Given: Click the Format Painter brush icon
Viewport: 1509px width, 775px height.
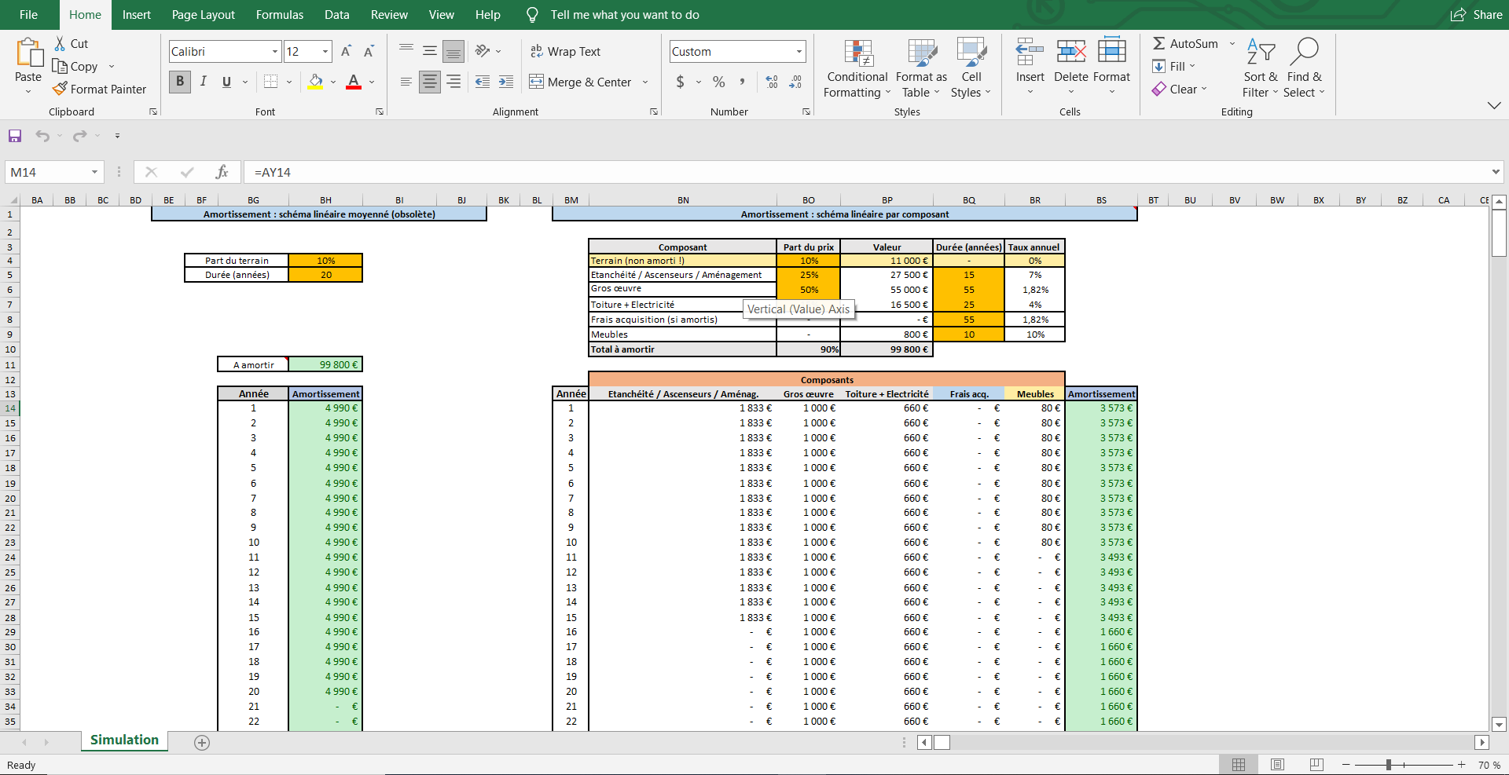Looking at the screenshot, I should [x=60, y=89].
